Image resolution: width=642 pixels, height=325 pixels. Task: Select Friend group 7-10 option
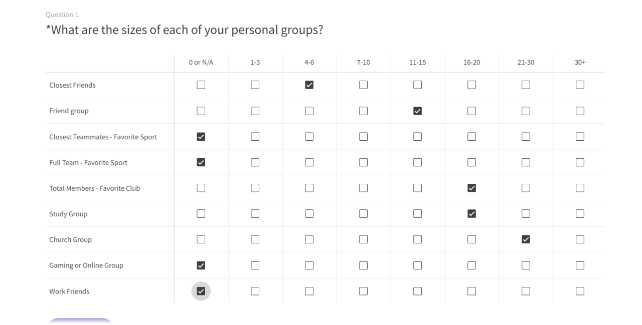(x=363, y=111)
